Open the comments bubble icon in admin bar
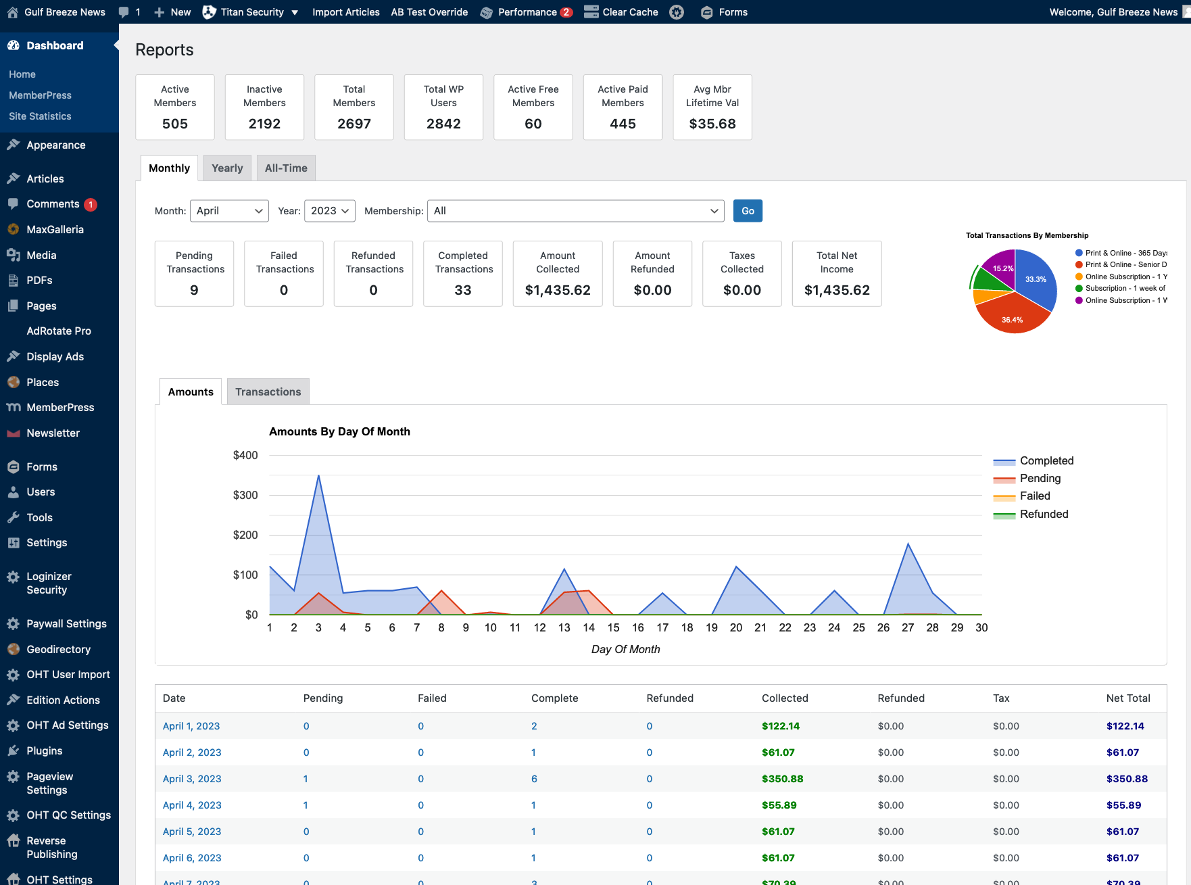 coord(124,12)
